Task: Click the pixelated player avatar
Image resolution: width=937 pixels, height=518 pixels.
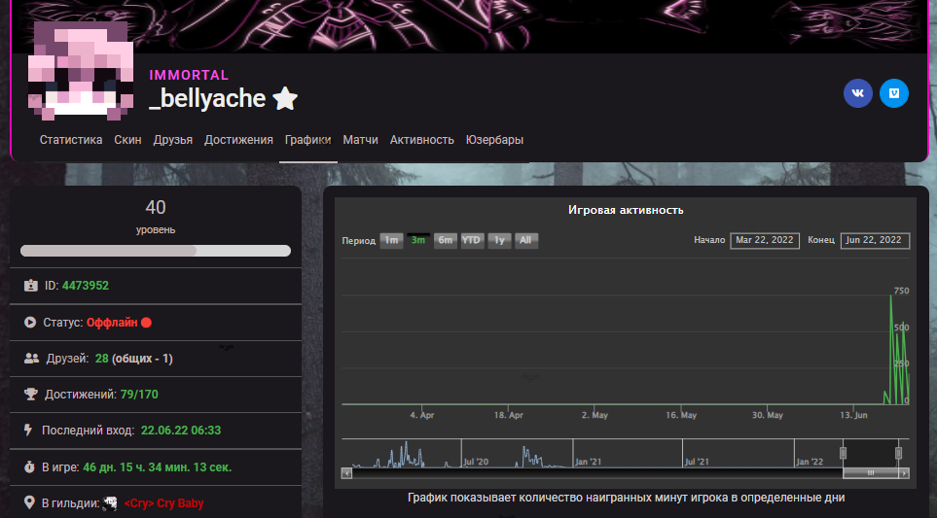Action: click(x=79, y=66)
